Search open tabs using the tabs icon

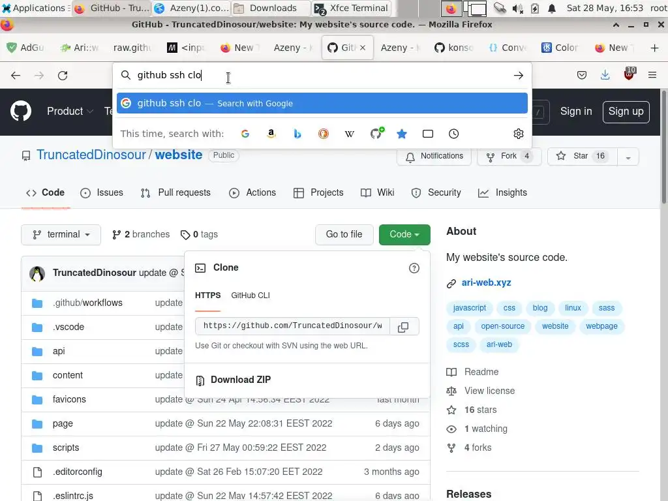click(x=428, y=134)
